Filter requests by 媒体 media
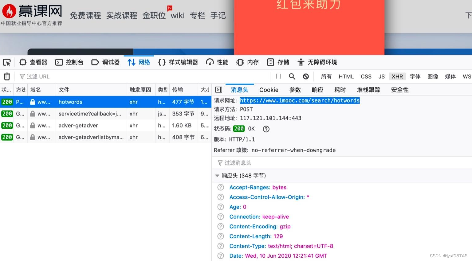 tap(450, 76)
